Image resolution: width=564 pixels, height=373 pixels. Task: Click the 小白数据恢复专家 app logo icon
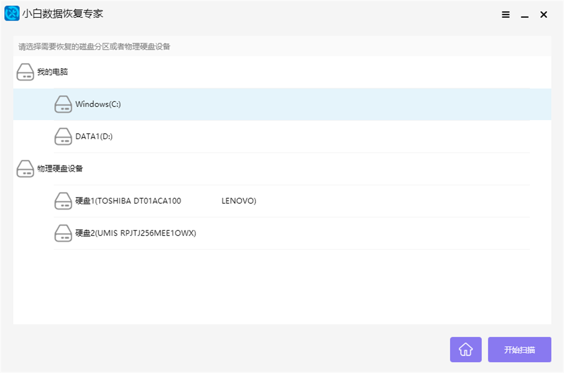coord(12,14)
